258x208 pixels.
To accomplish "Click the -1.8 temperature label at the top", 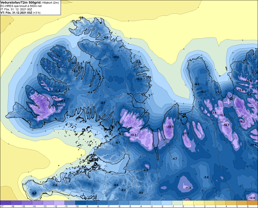I will (81, 18).
